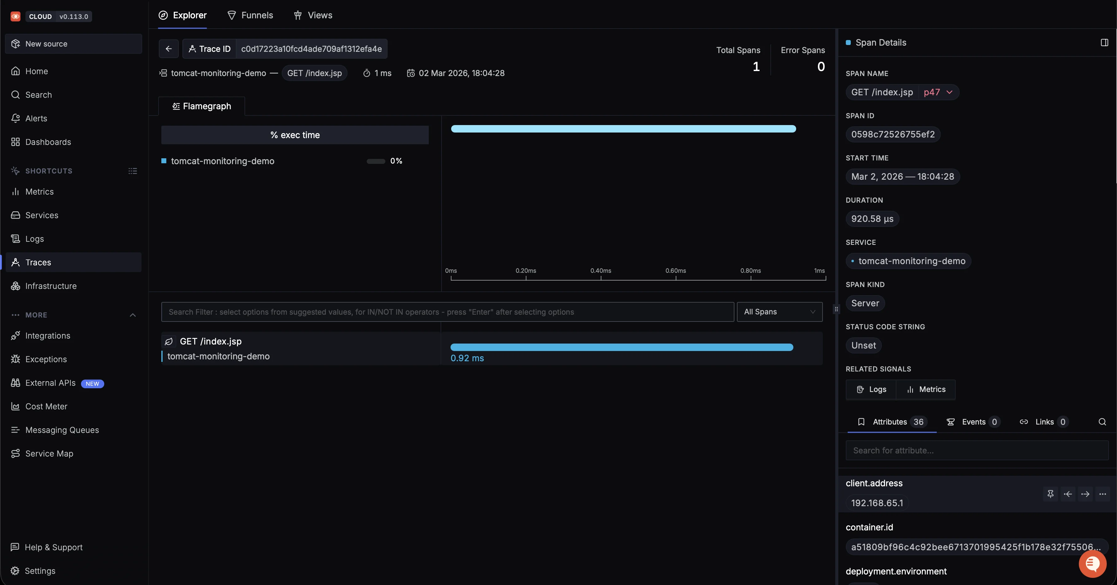The width and height of the screenshot is (1117, 585).
Task: Open related Logs for this span
Action: point(871,389)
